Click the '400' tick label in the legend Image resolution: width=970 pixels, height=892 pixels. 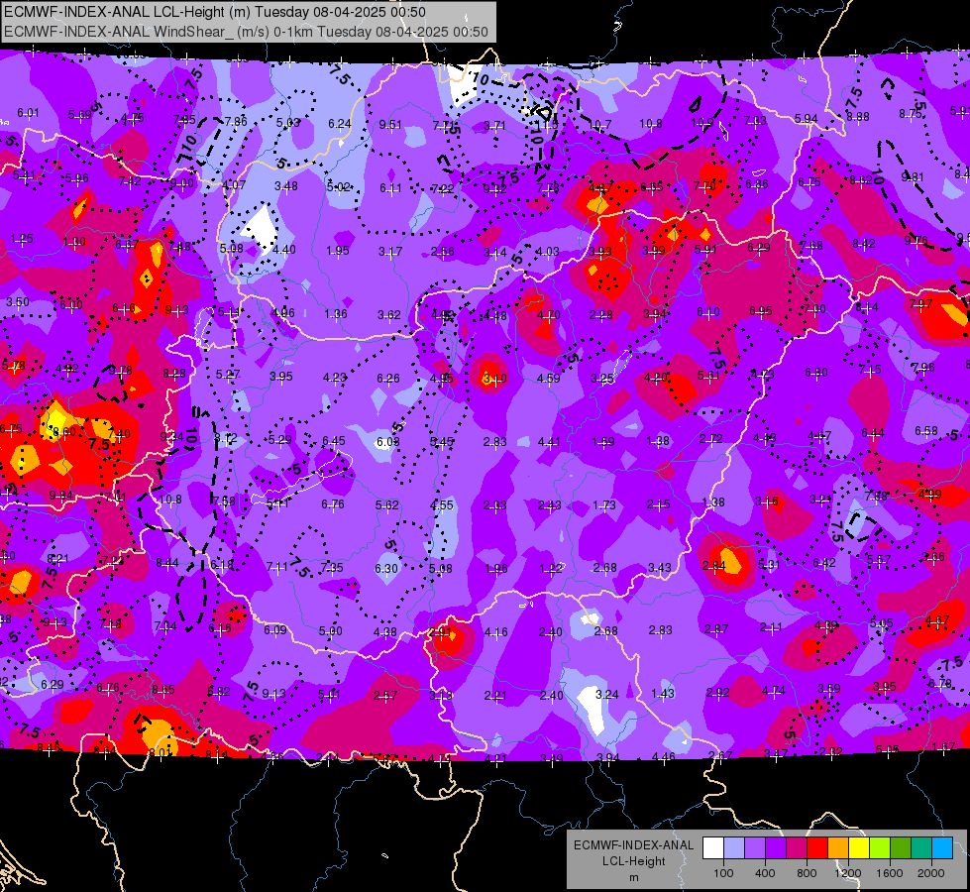click(x=765, y=873)
